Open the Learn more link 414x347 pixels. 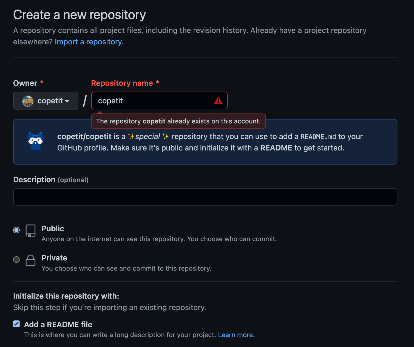pyautogui.click(x=236, y=335)
